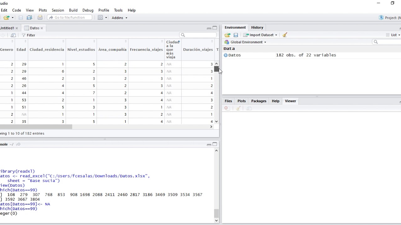The image size is (401, 225).
Task: Maximize the source pane
Action: 215,28
